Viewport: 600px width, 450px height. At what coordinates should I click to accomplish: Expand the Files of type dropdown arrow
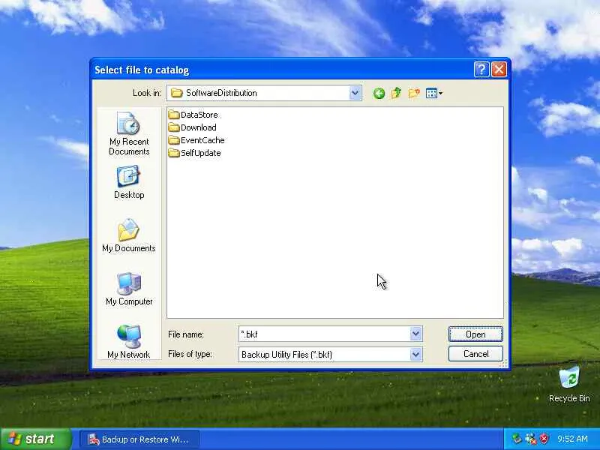pos(416,354)
